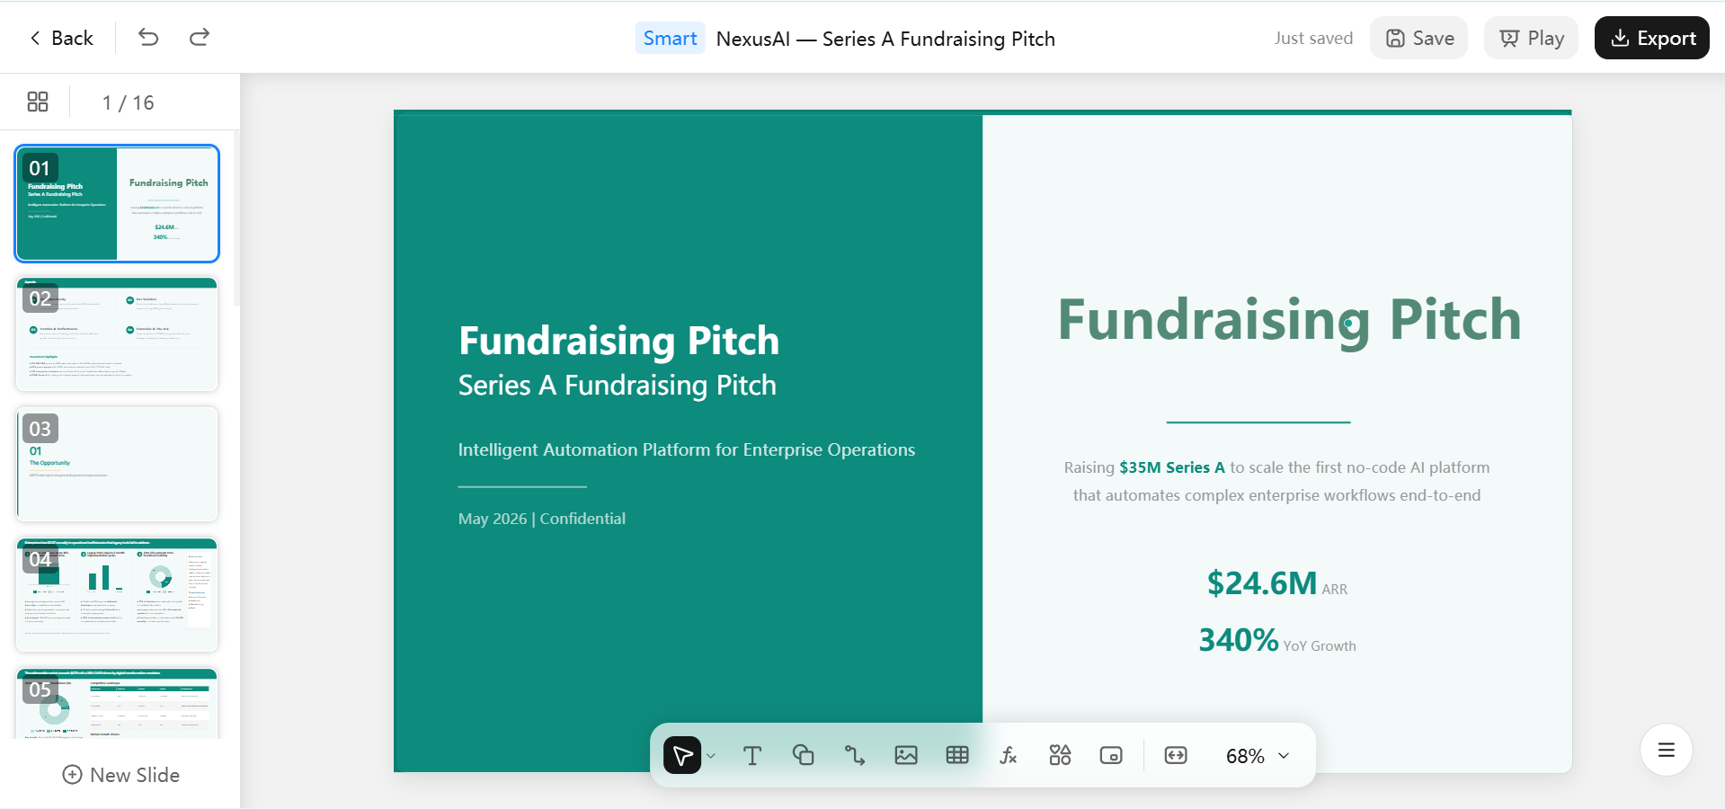
Task: Select the pointer selection tool
Action: (682, 755)
